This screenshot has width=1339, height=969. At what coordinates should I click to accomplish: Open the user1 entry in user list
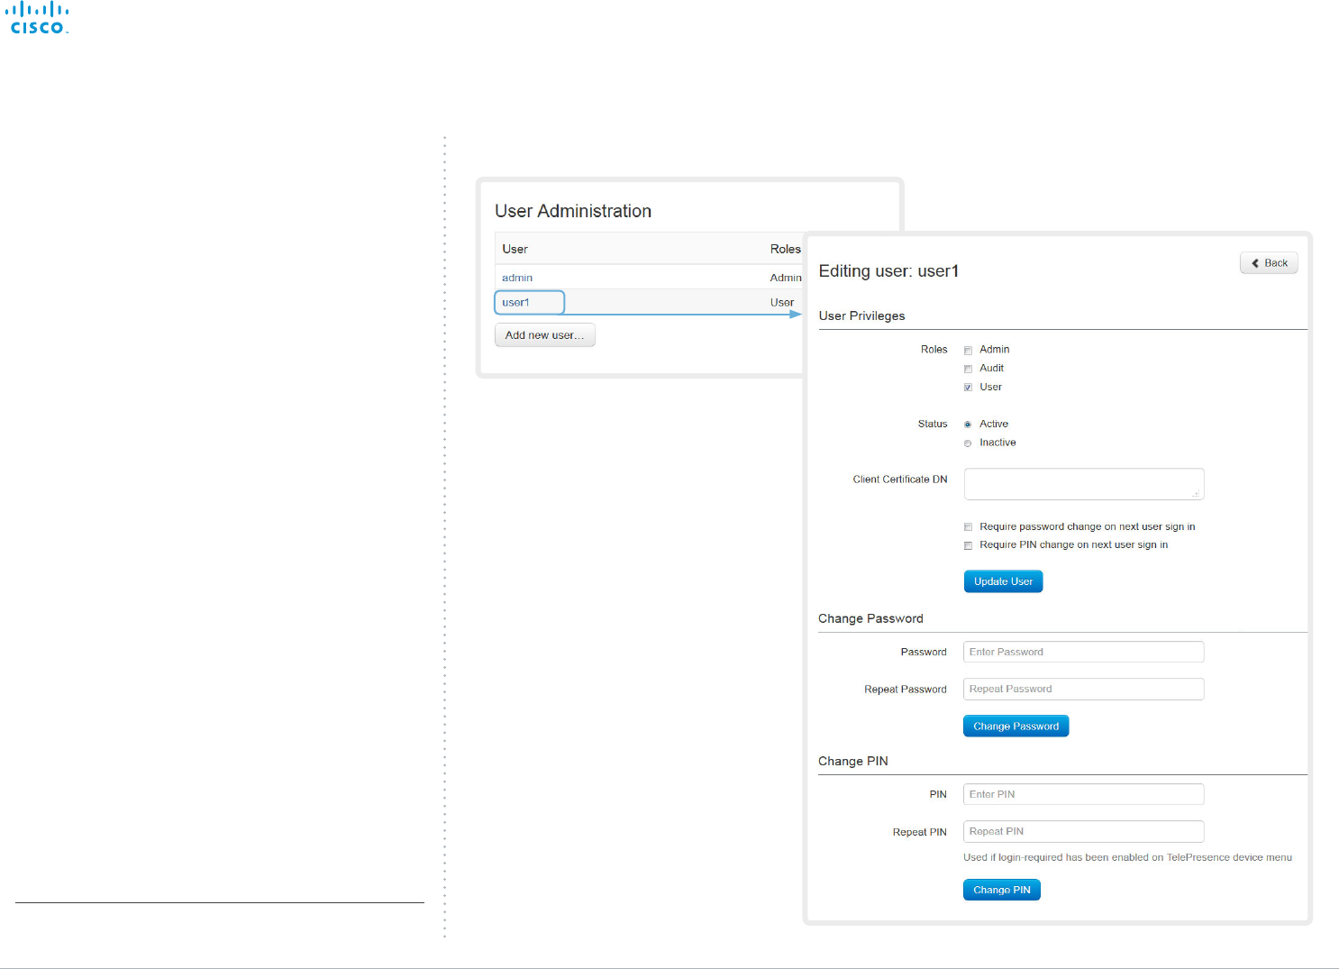tap(530, 303)
